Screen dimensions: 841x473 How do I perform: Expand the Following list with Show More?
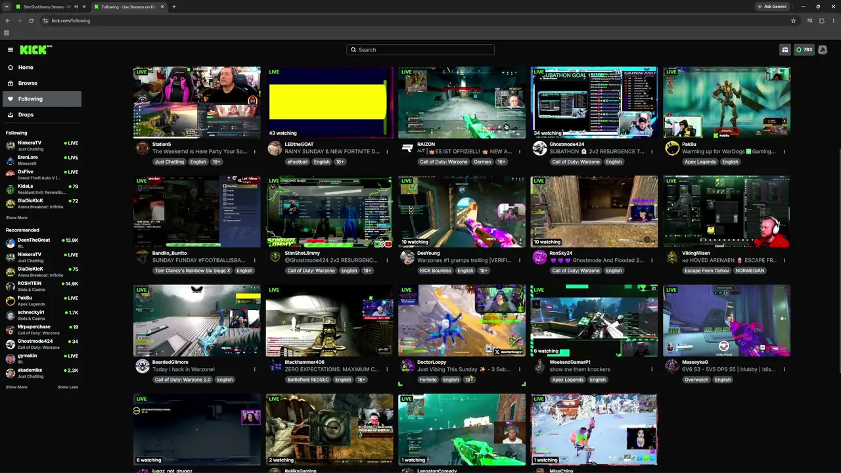(16, 217)
